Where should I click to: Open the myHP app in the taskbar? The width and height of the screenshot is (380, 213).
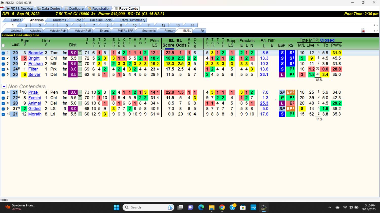click(x=253, y=207)
